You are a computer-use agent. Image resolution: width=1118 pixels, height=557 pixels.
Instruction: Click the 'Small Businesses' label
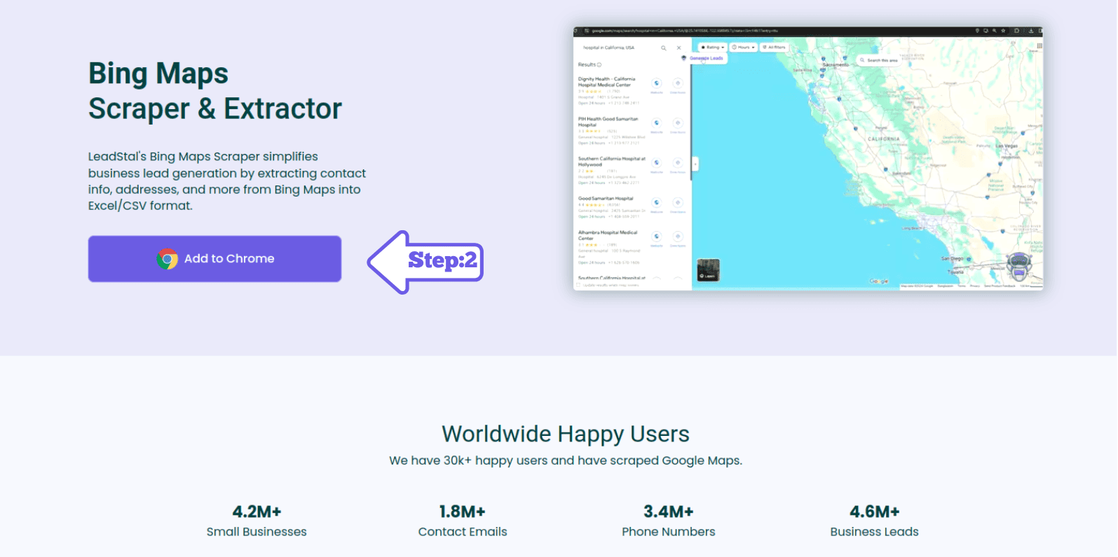257,532
